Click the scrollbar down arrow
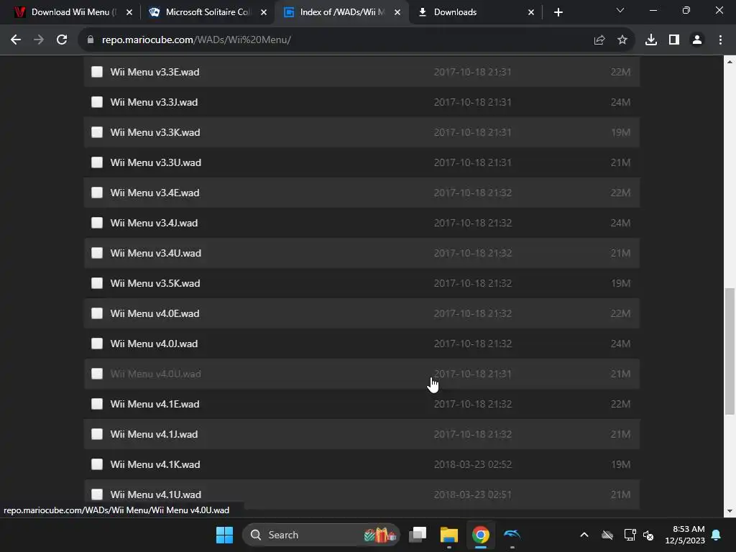The width and height of the screenshot is (736, 552). point(730,511)
